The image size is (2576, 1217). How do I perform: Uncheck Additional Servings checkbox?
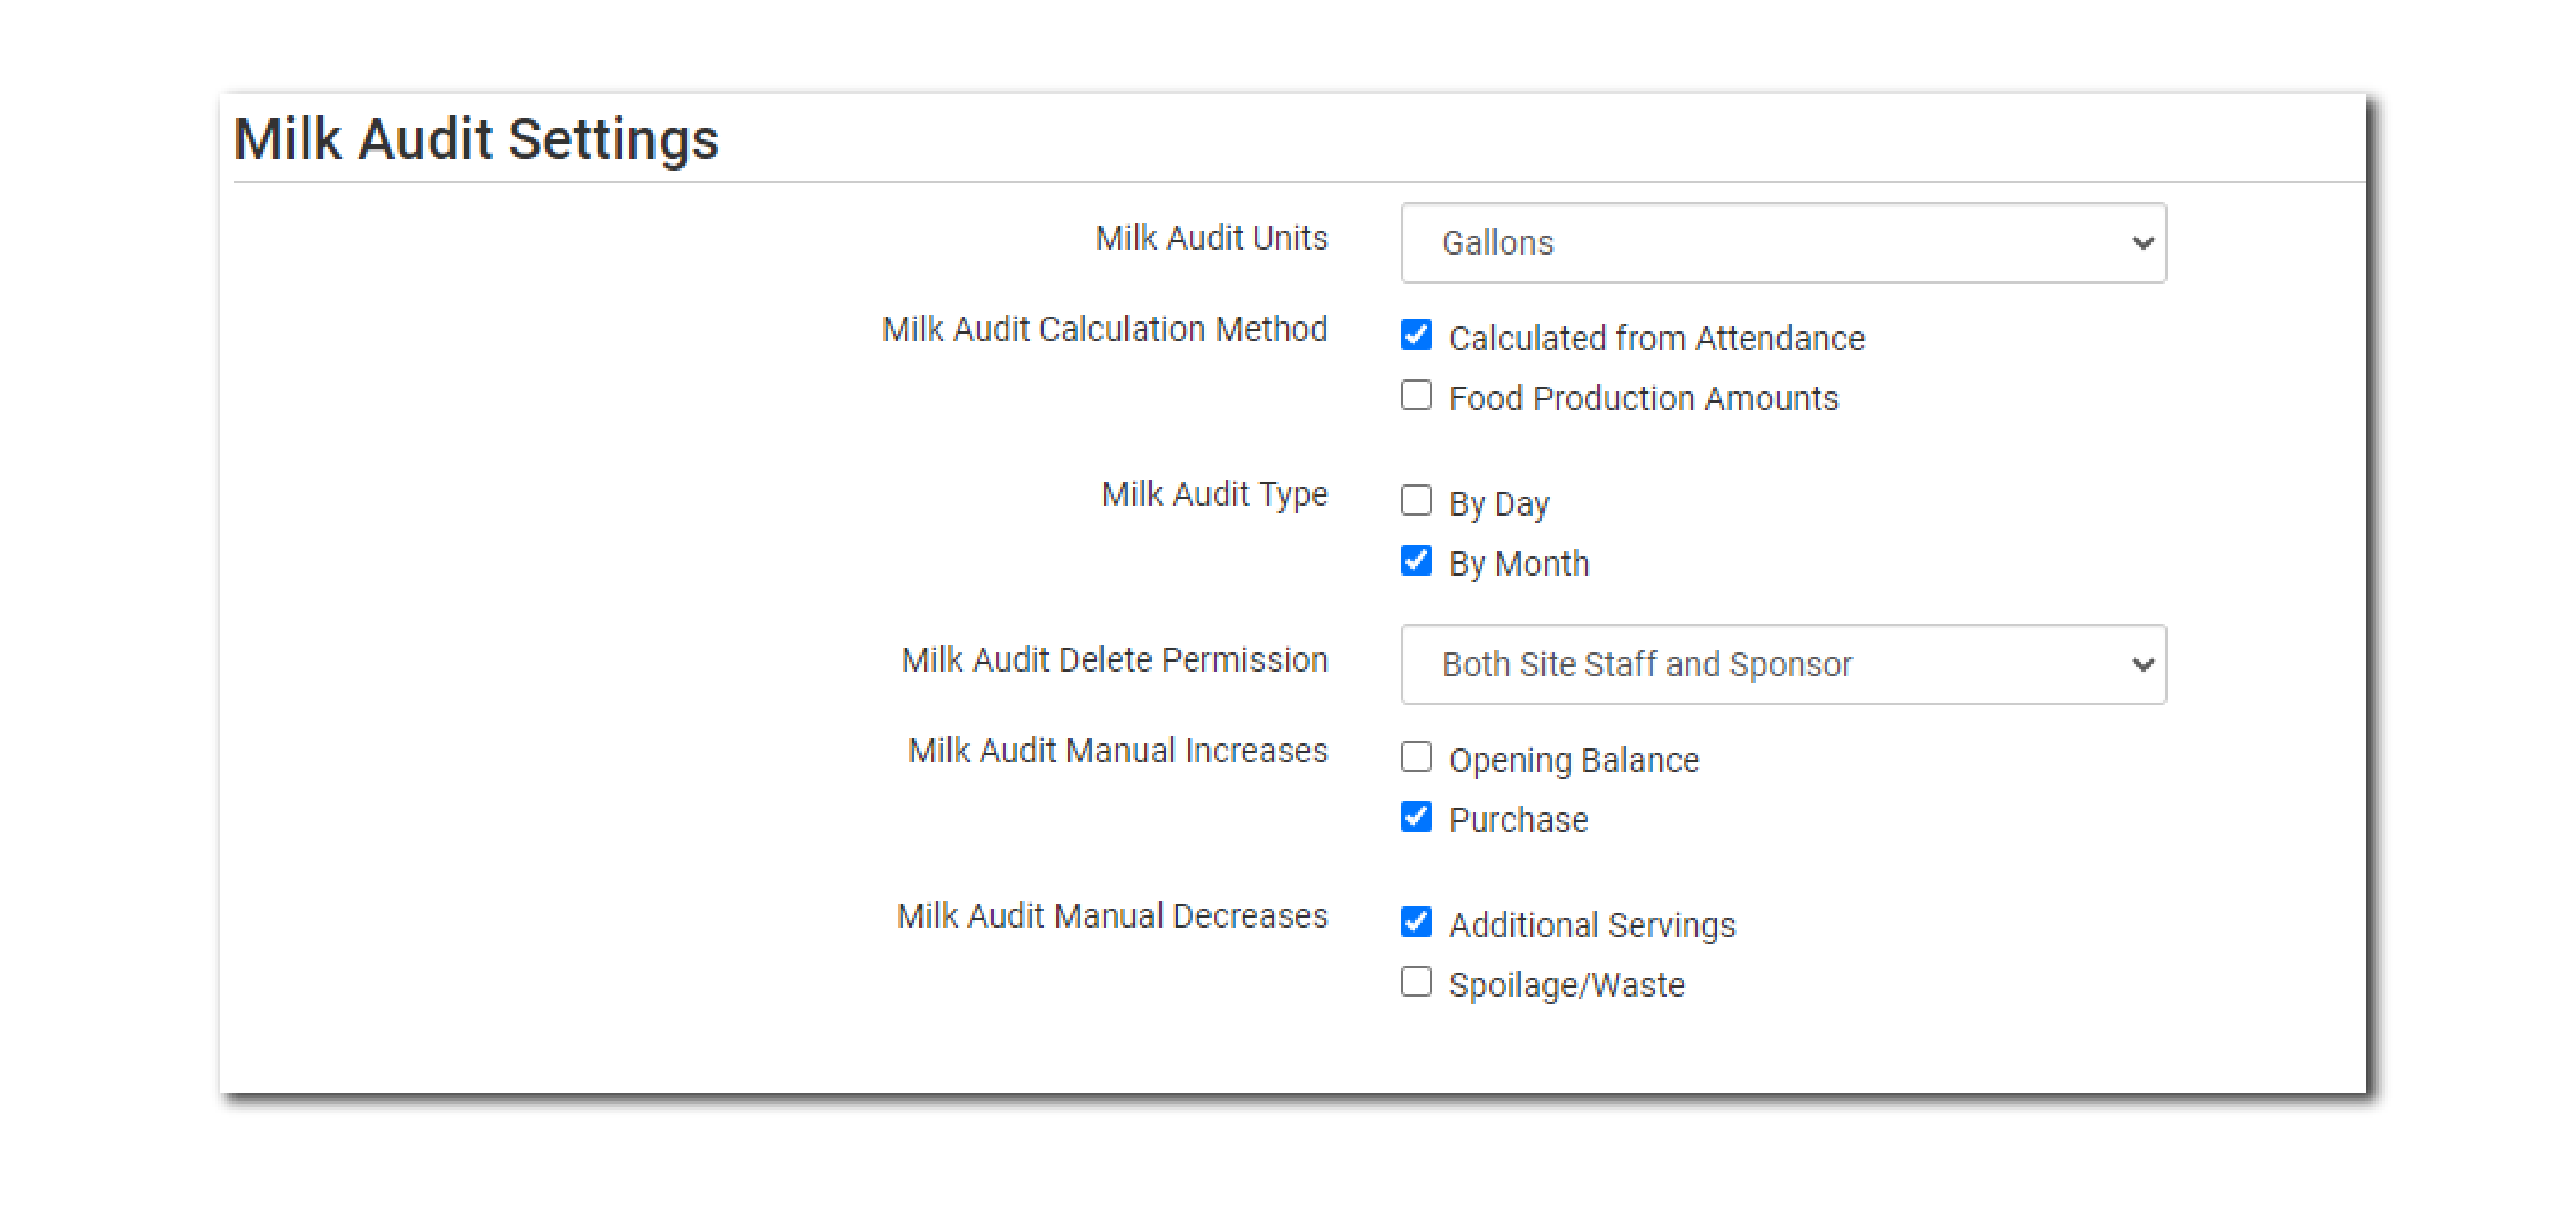pos(1416,922)
